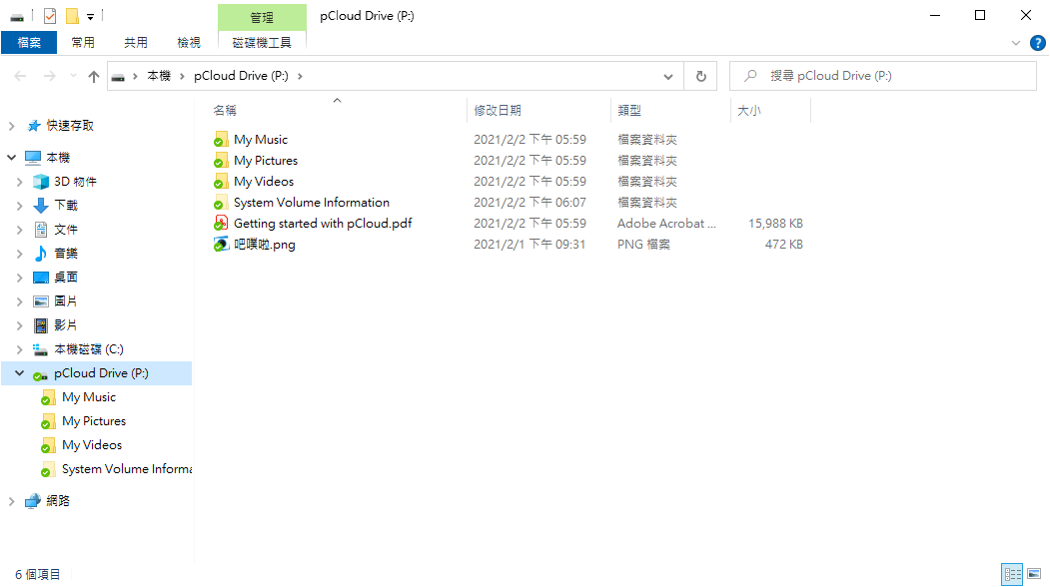Open the 音樂 music icon in sidebar
Screen dimensions: 1050x587
[41, 254]
